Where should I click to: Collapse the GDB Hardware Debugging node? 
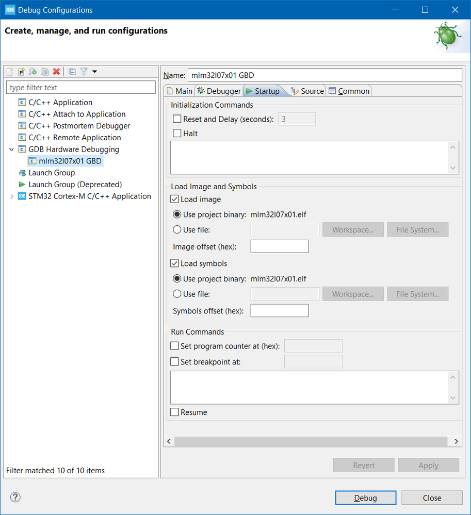(x=11, y=149)
